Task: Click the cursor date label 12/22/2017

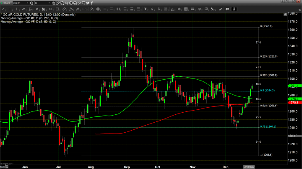Action: point(249,167)
